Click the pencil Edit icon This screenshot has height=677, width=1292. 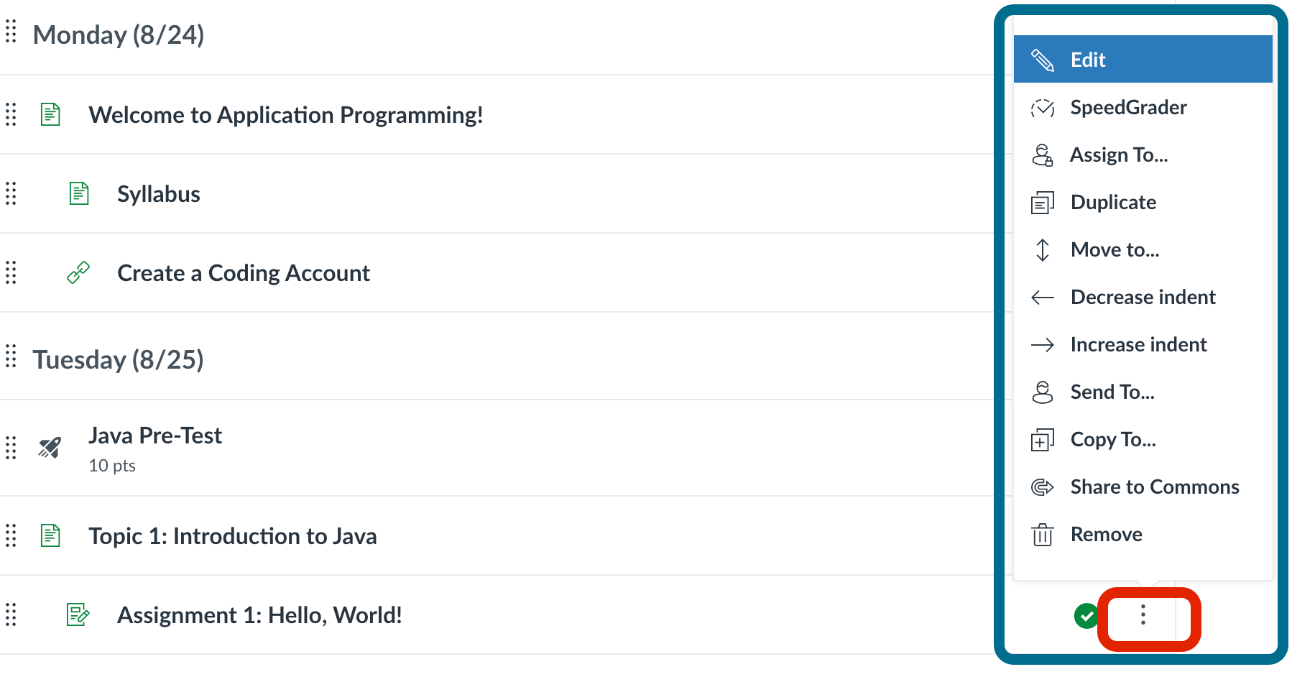[x=1042, y=60]
